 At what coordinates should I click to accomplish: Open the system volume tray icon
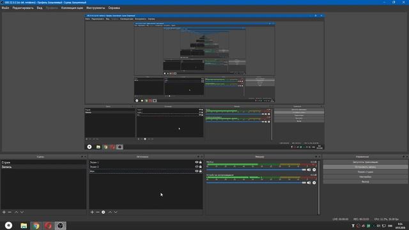pyautogui.click(x=378, y=226)
